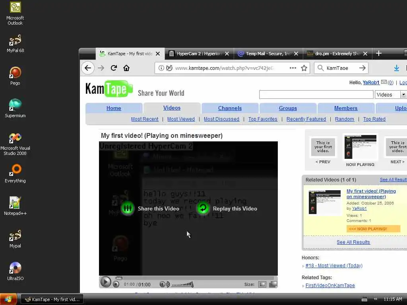Click the Top Favorites link
Image resolution: width=407 pixels, height=305 pixels.
[x=263, y=119]
